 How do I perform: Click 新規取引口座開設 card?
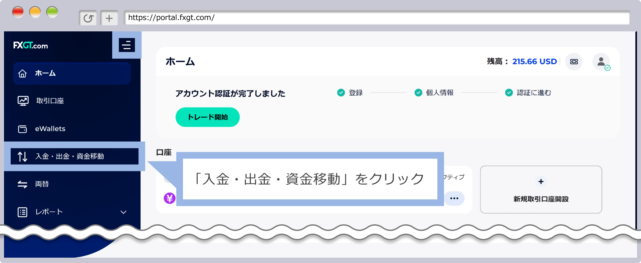click(541, 190)
